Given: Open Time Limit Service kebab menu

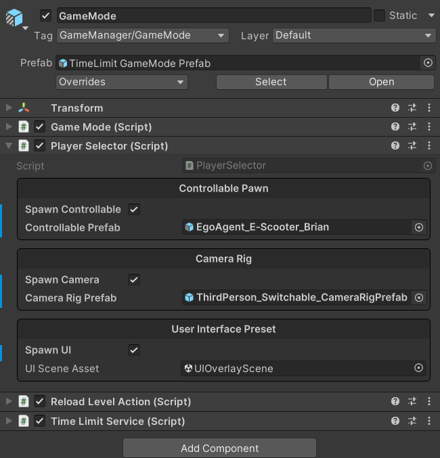Looking at the screenshot, I should pyautogui.click(x=429, y=421).
